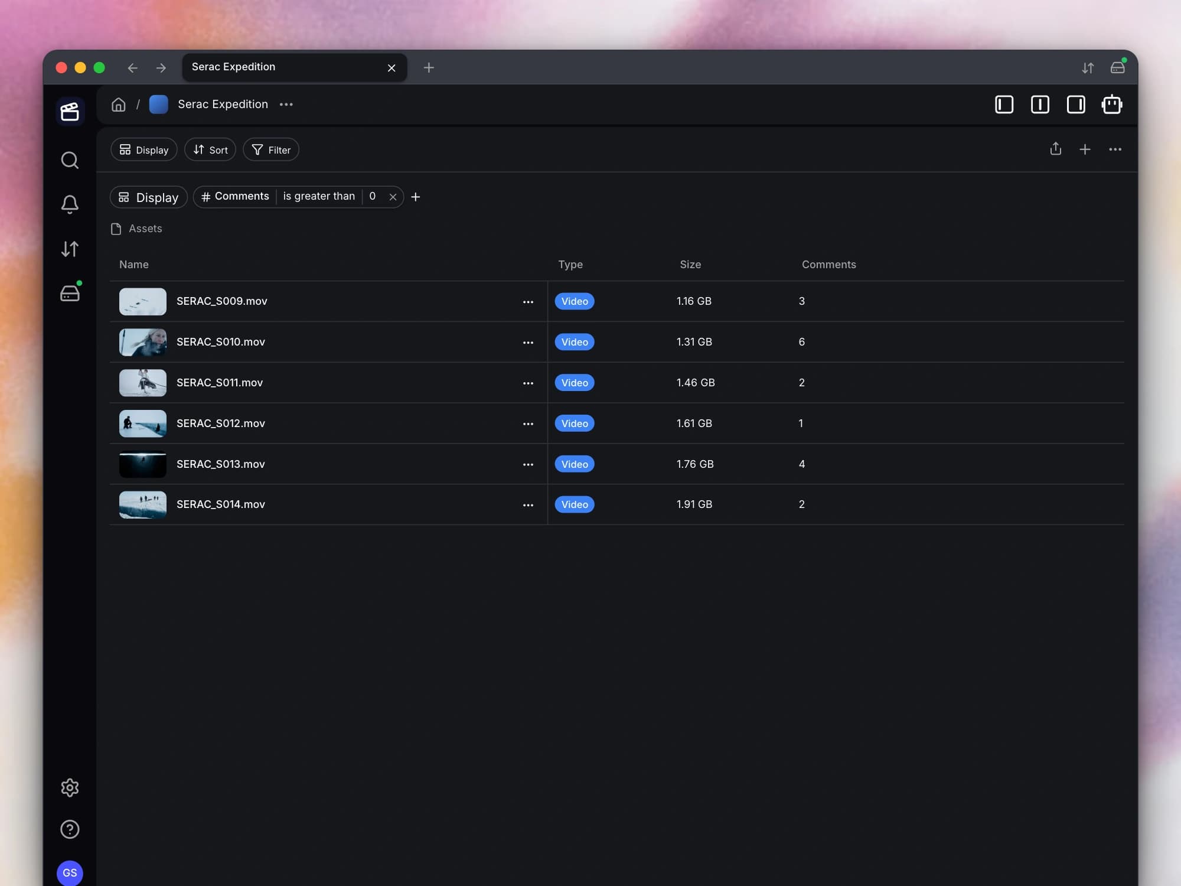The height and width of the screenshot is (886, 1181).
Task: Click the share/export icon
Action: 1056,149
